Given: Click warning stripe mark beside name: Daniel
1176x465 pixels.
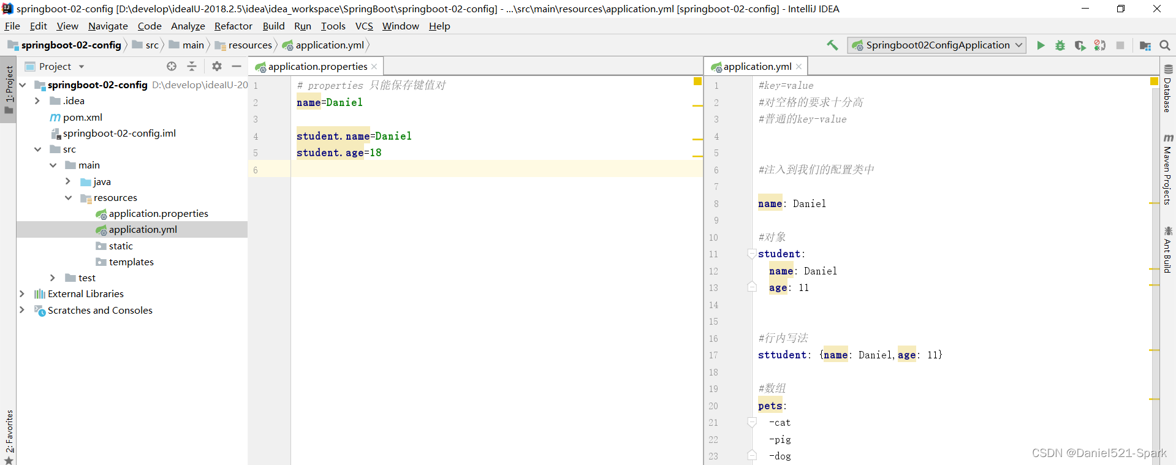Looking at the screenshot, I should (1155, 203).
